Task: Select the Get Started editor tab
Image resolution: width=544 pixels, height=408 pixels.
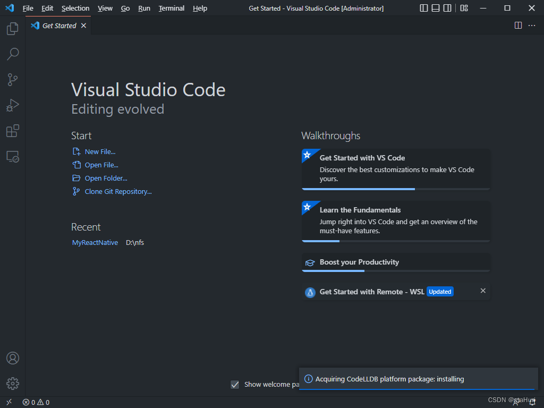Action: [58, 25]
